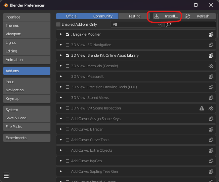The width and height of the screenshot is (219, 182).
Task: Click the warning triangle on VR Scene Inspection
Action: click(x=202, y=108)
